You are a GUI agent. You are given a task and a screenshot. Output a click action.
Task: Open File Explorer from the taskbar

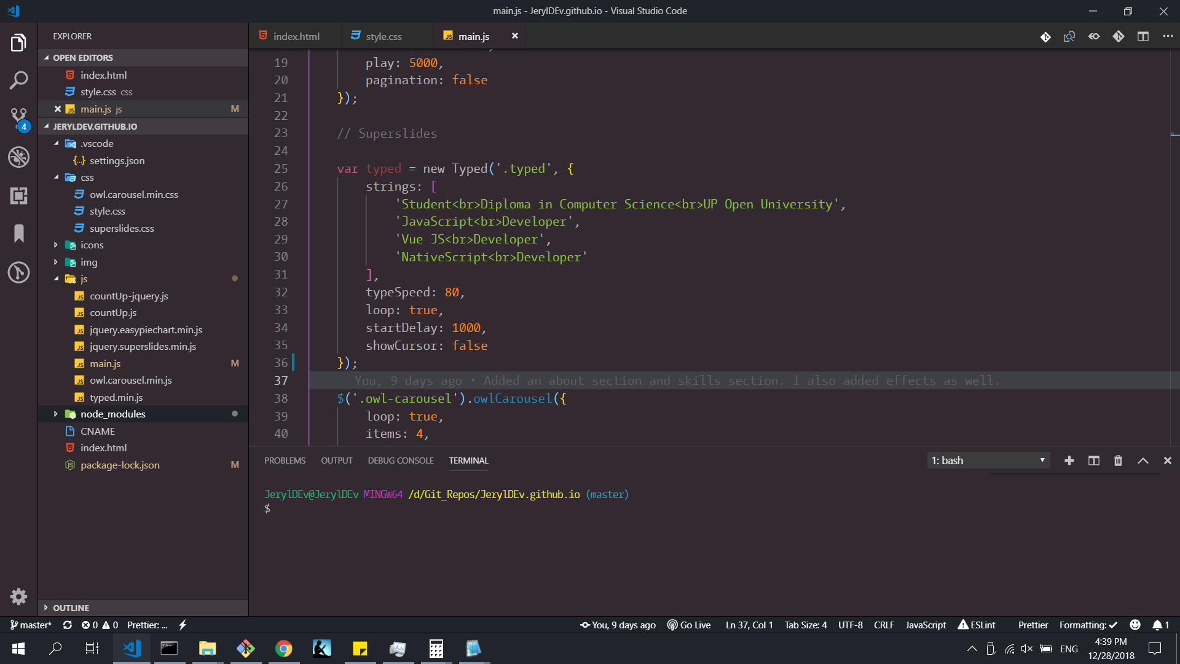tap(207, 648)
